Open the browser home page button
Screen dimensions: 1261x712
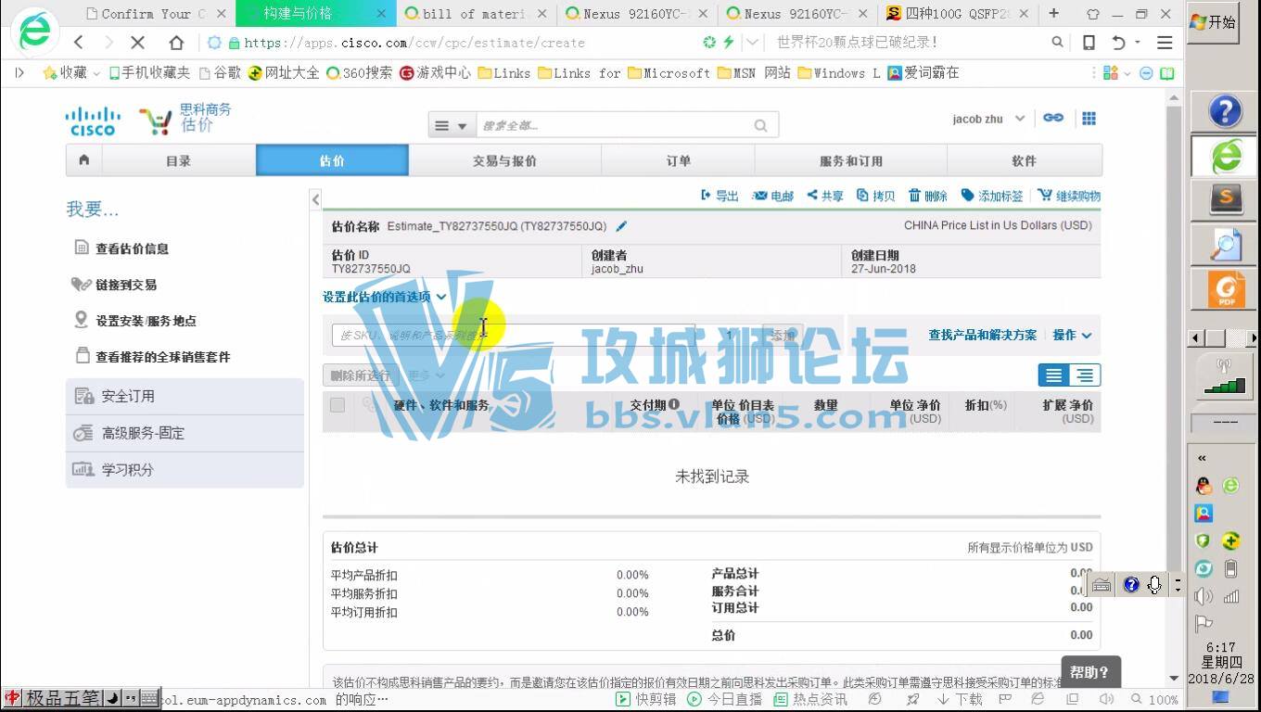176,43
